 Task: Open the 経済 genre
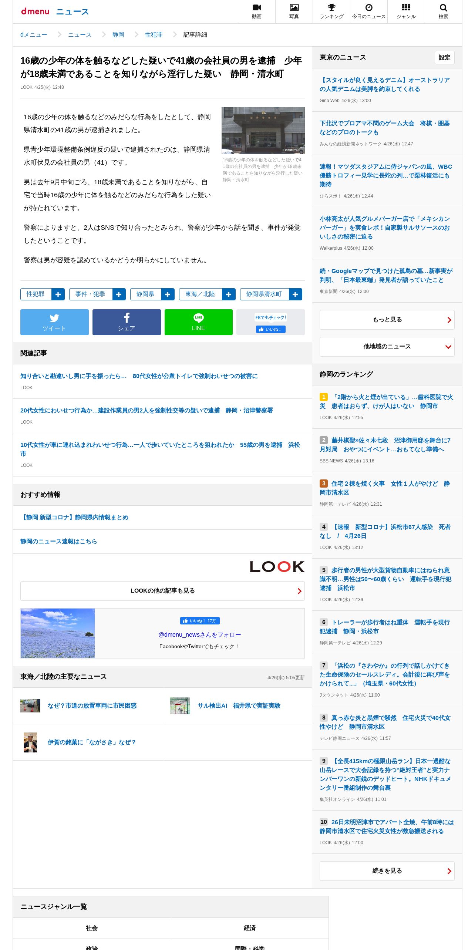[x=250, y=928]
